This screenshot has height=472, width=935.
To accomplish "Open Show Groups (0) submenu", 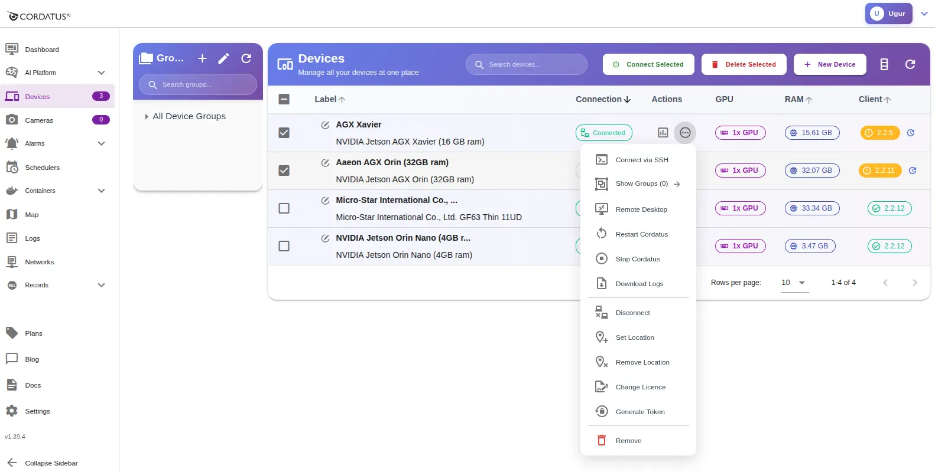I will (638, 183).
